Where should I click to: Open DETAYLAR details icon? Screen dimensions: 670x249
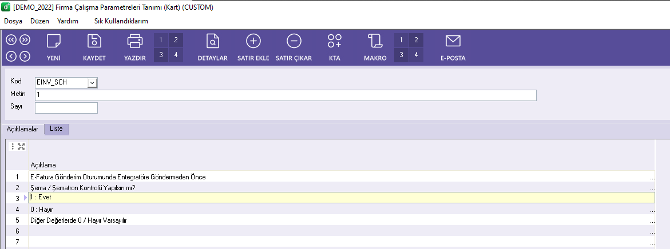point(212,42)
